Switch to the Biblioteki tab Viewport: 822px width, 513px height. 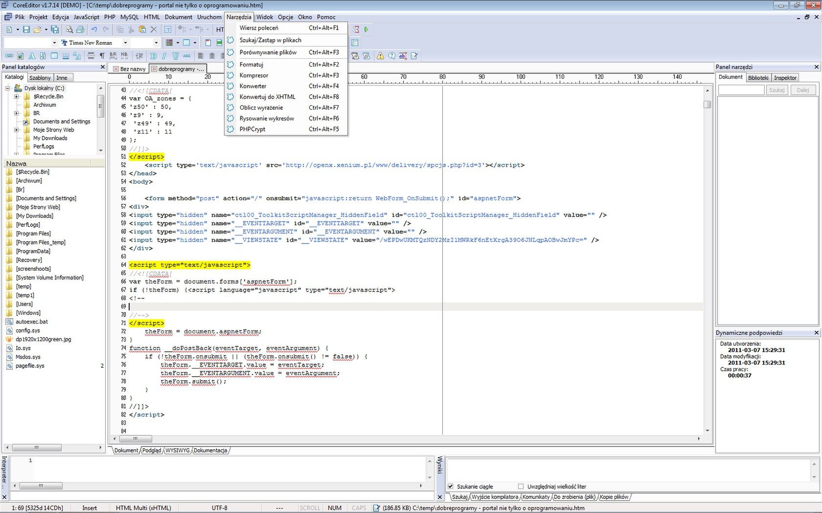(758, 78)
